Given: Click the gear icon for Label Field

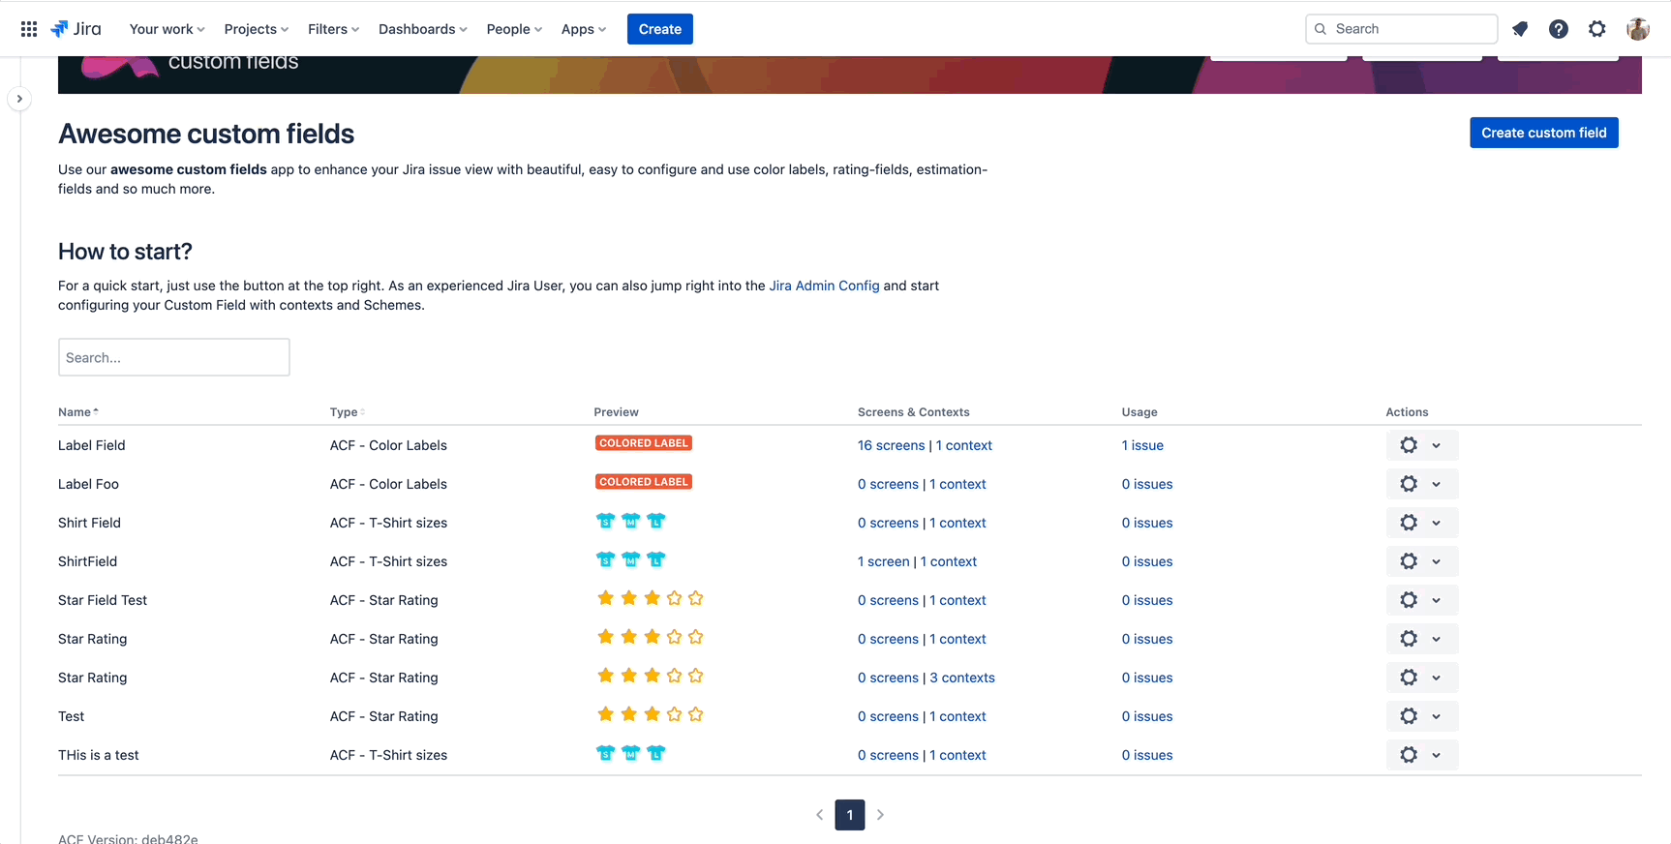Looking at the screenshot, I should pos(1409,445).
